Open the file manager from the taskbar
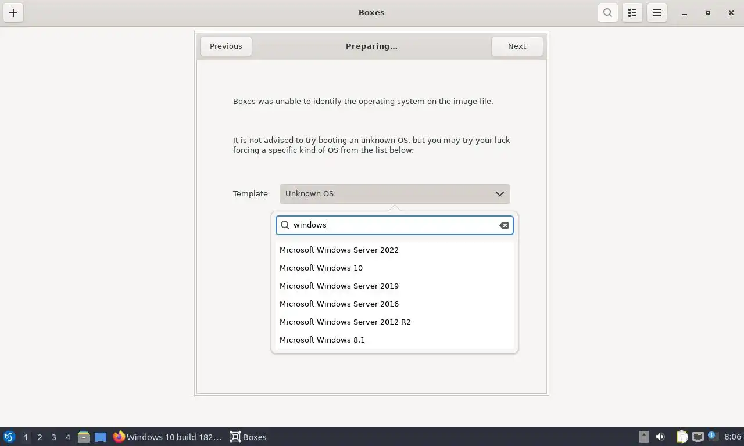Screen dimensions: 744x446 pos(84,437)
